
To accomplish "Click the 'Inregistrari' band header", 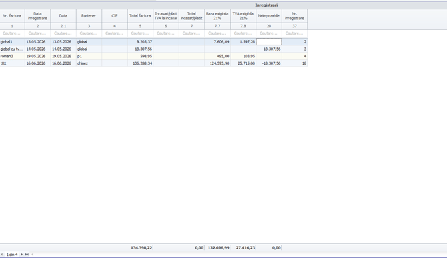I will coord(266,5).
